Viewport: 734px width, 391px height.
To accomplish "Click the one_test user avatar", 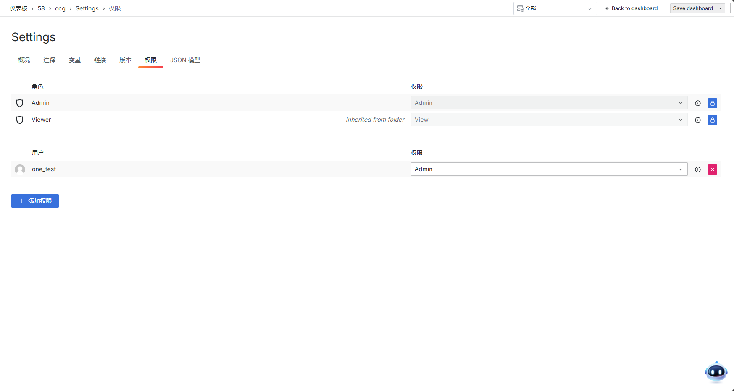I will (20, 169).
